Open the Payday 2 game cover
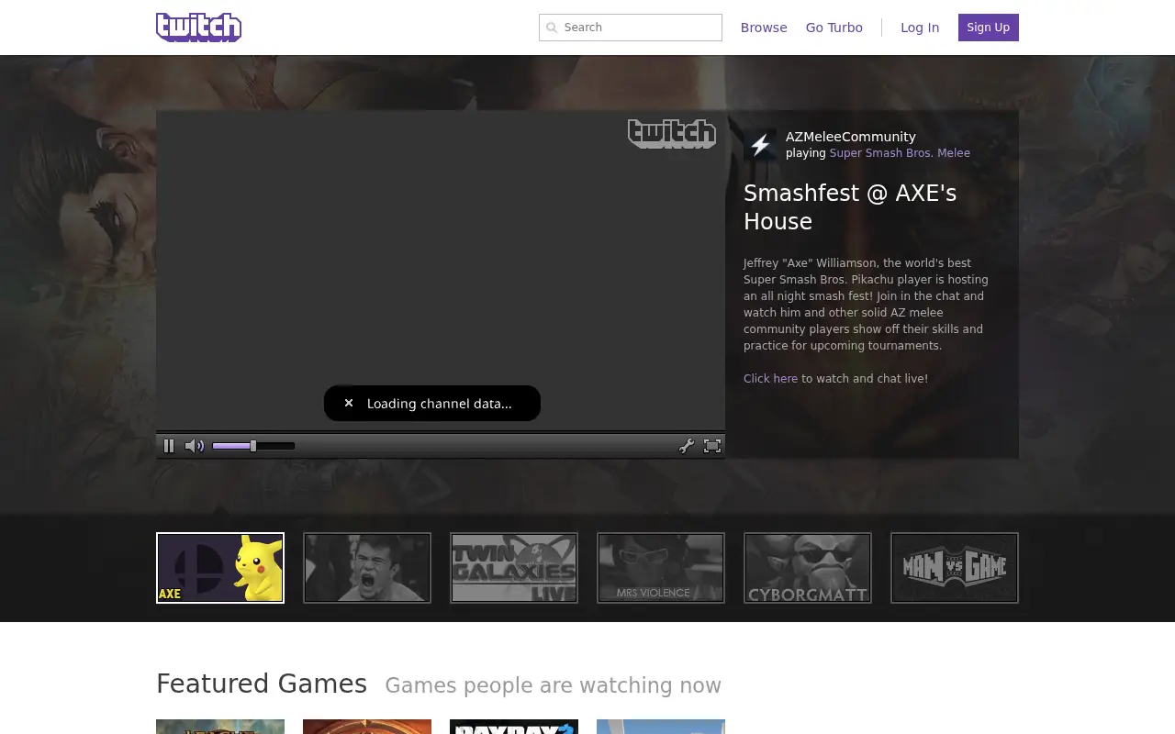The height and width of the screenshot is (734, 1175). 514,727
